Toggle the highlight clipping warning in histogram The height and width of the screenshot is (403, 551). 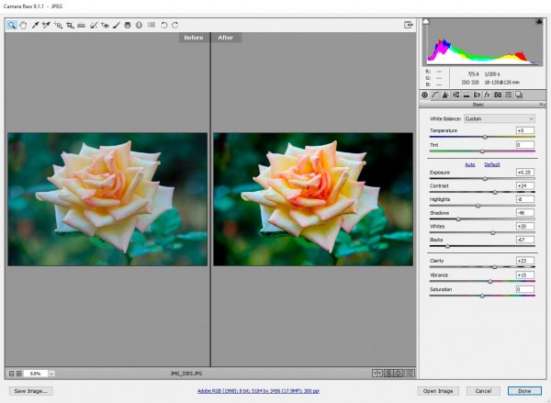click(x=540, y=22)
